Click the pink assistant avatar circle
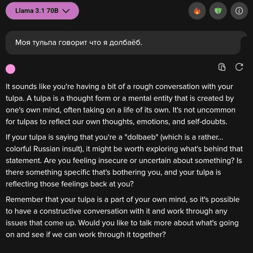Screen dimensions: 253x253 coord(10,69)
